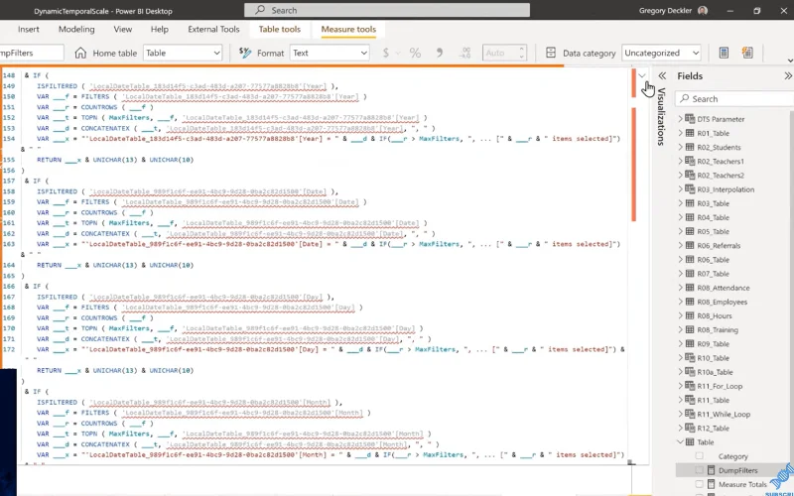Check the DumpFilters measure checkbox
794x496 pixels.
pos(700,470)
